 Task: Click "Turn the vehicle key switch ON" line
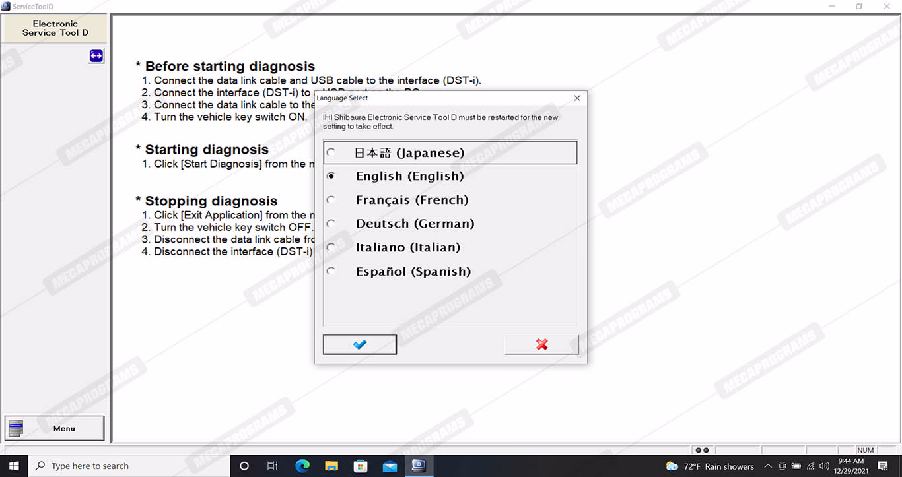tap(225, 117)
